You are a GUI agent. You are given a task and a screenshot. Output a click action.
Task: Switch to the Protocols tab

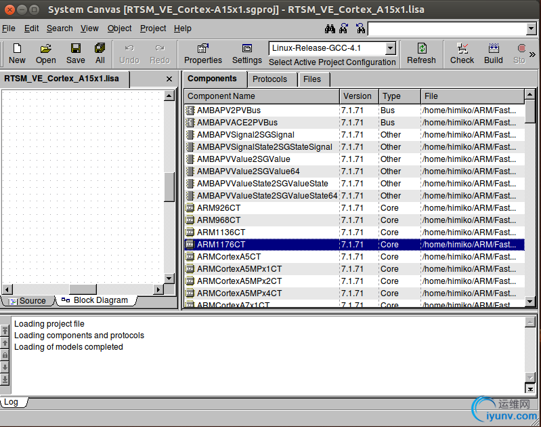[269, 79]
